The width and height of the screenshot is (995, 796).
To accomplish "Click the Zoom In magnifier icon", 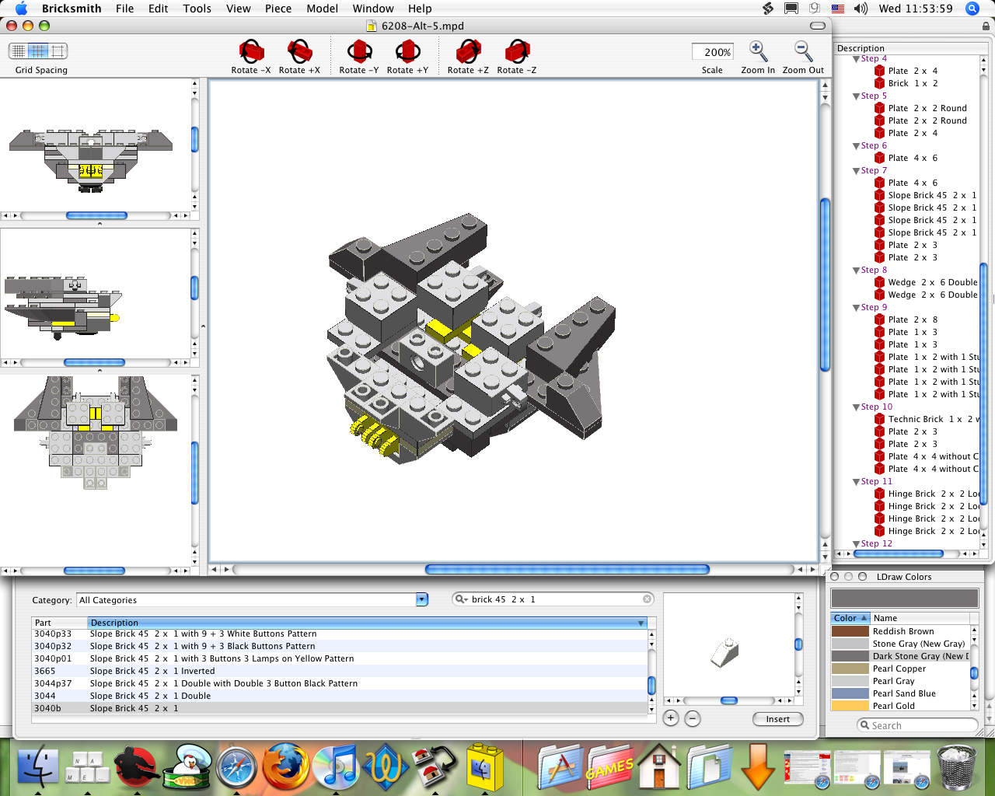I will pyautogui.click(x=757, y=51).
